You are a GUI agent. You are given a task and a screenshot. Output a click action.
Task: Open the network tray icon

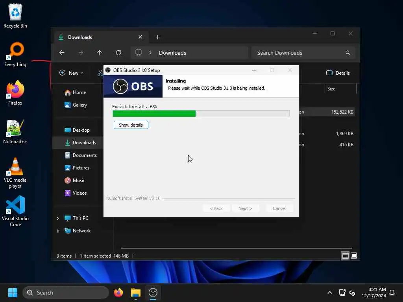coord(342,293)
